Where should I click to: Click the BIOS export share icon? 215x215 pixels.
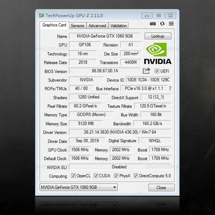pyautogui.click(x=146, y=71)
